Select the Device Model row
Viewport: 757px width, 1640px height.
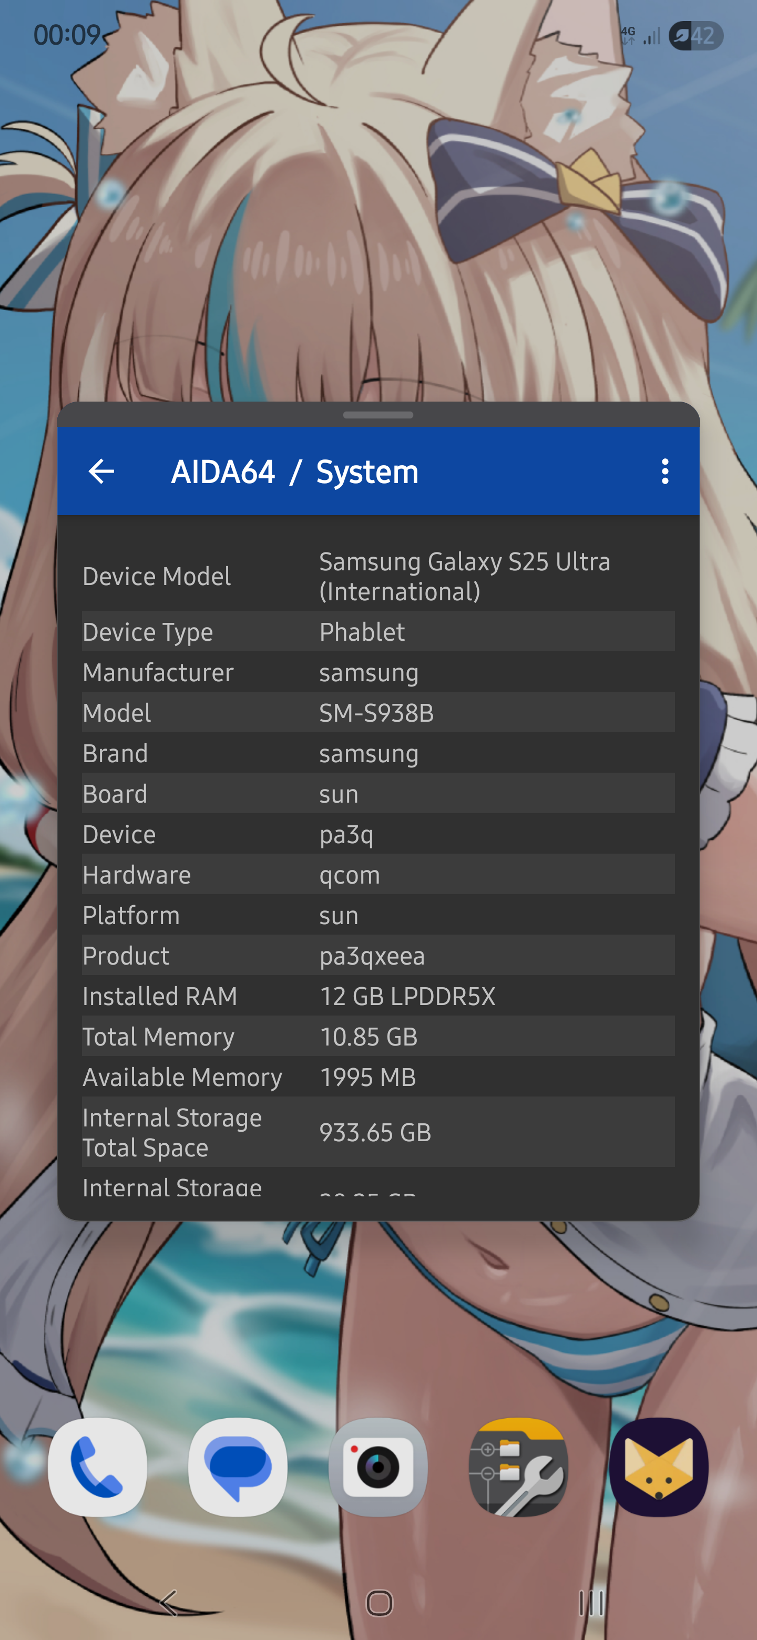(378, 577)
